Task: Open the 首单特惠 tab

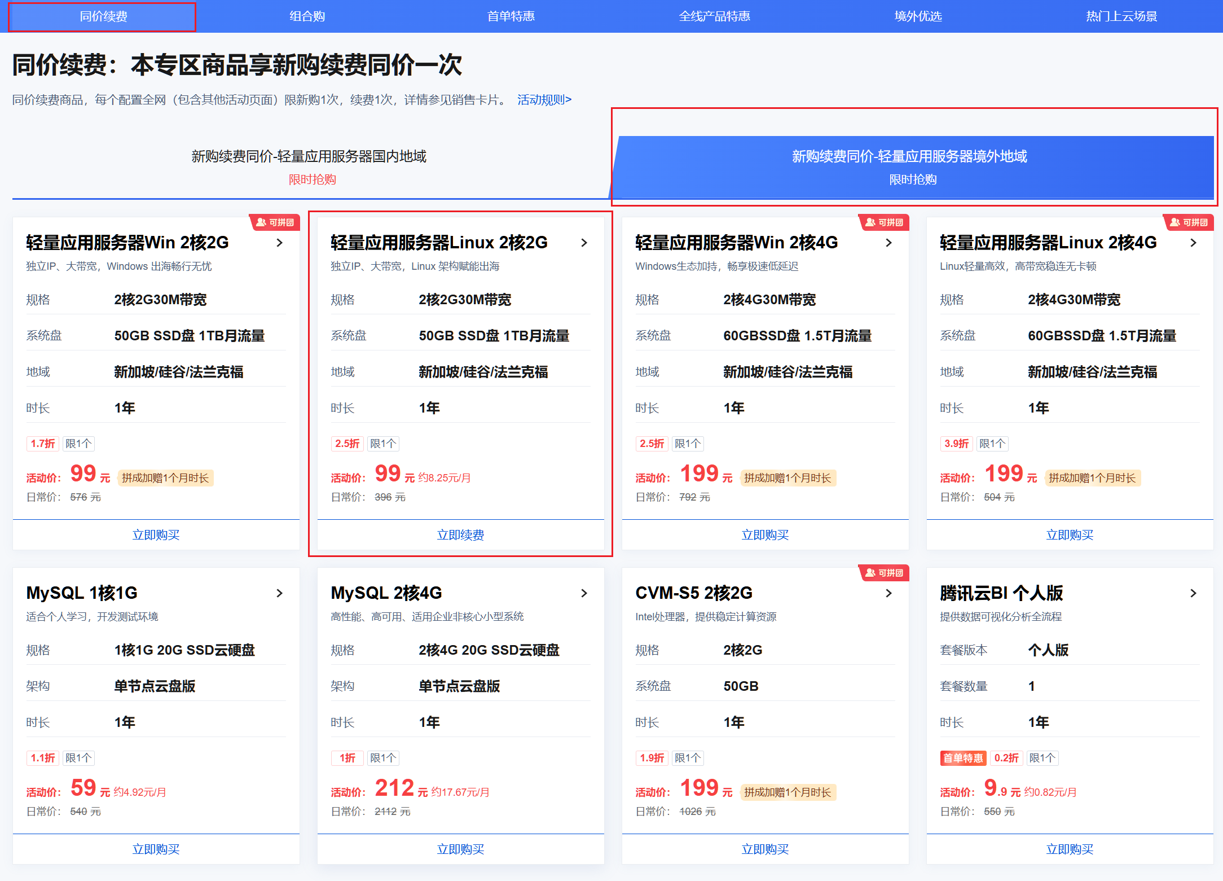Action: [x=511, y=16]
